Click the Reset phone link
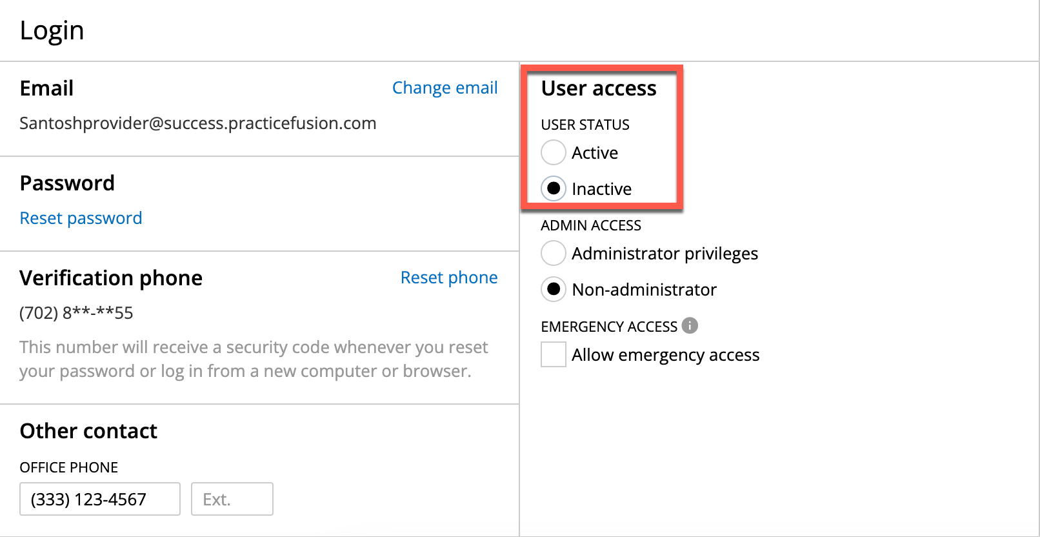This screenshot has width=1040, height=537. [x=449, y=277]
